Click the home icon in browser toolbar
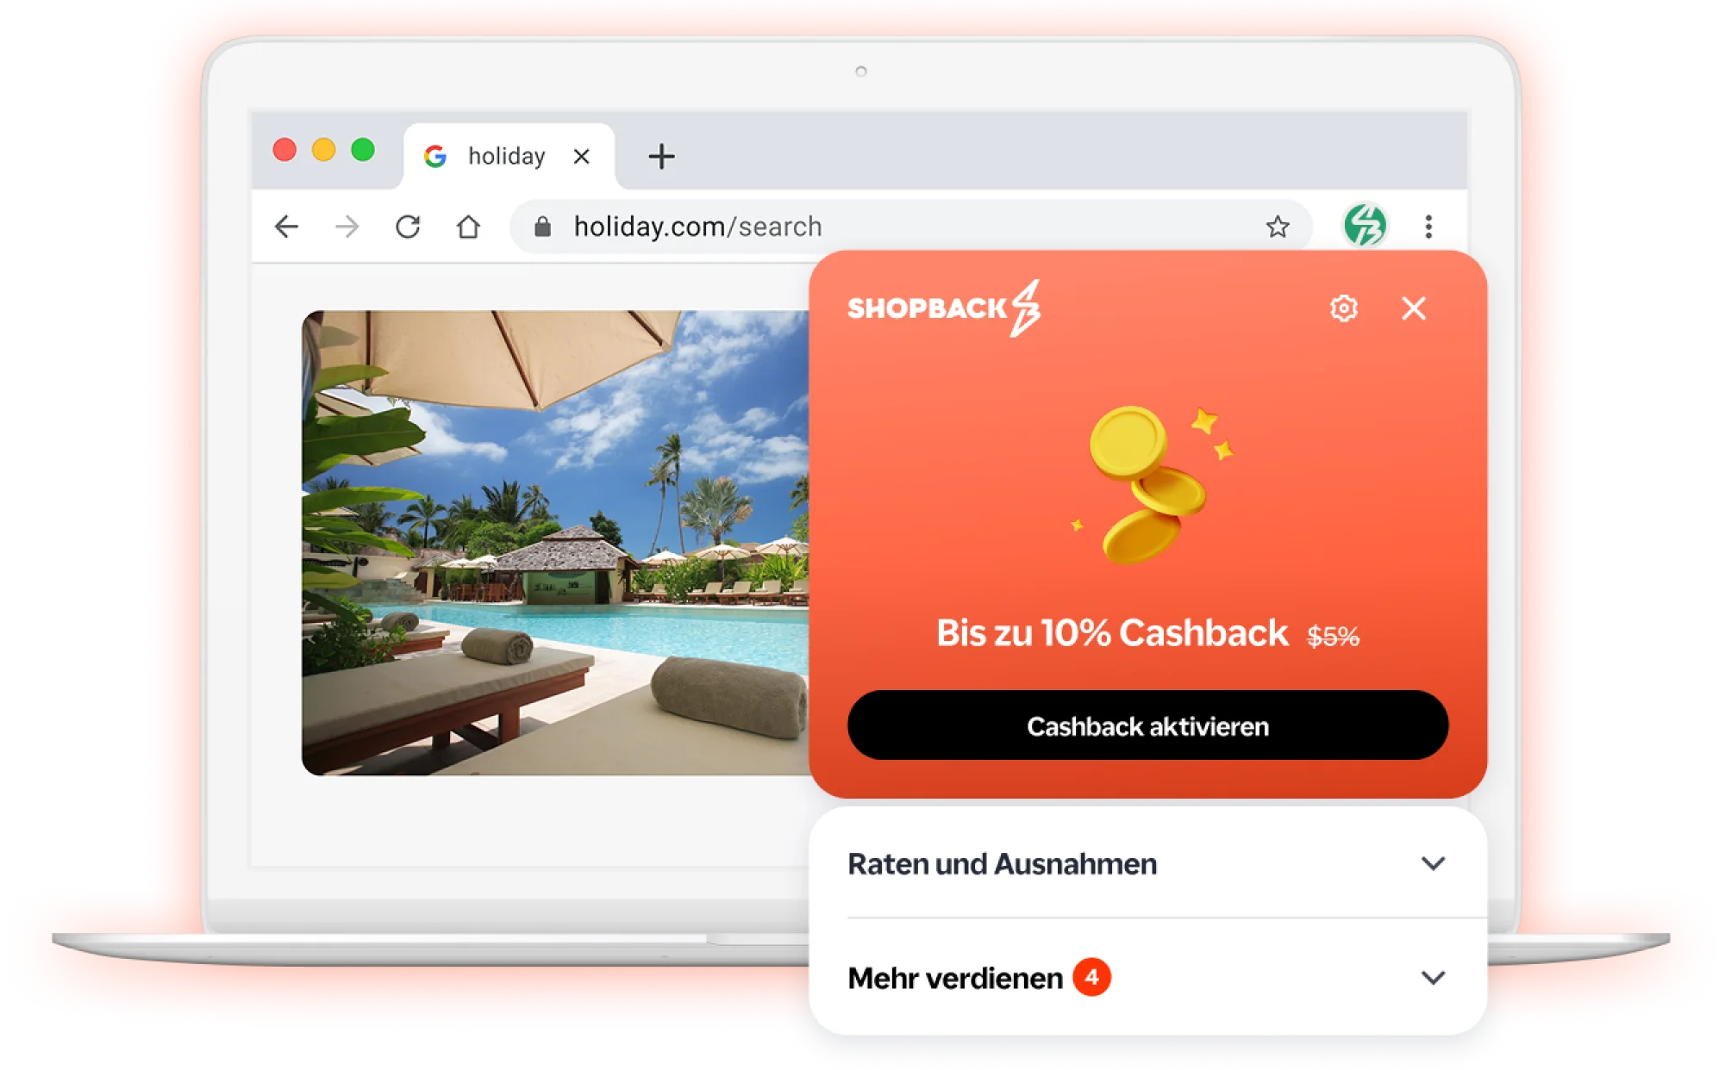The width and height of the screenshot is (1725, 1070). 468,227
